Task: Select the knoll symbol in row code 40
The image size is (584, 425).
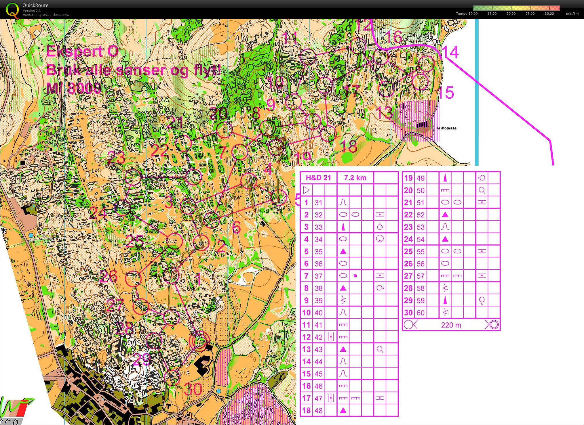Action: click(x=343, y=312)
